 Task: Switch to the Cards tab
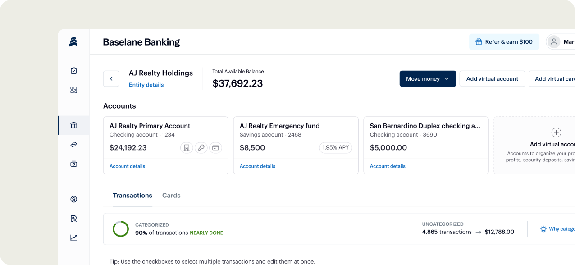click(171, 196)
